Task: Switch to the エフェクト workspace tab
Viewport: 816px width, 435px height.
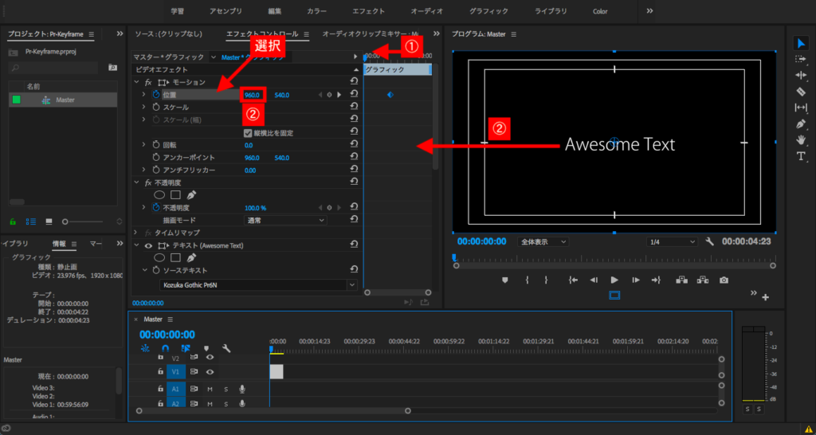Action: point(367,11)
